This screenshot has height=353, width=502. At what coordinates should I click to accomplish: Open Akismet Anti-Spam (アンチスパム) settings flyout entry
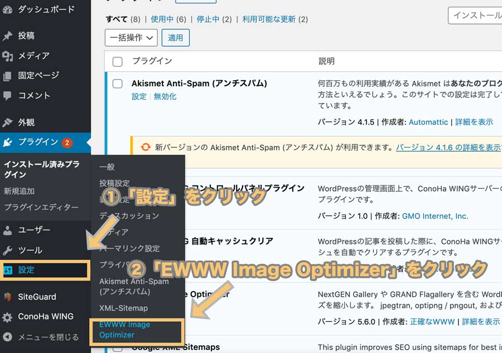[134, 286]
